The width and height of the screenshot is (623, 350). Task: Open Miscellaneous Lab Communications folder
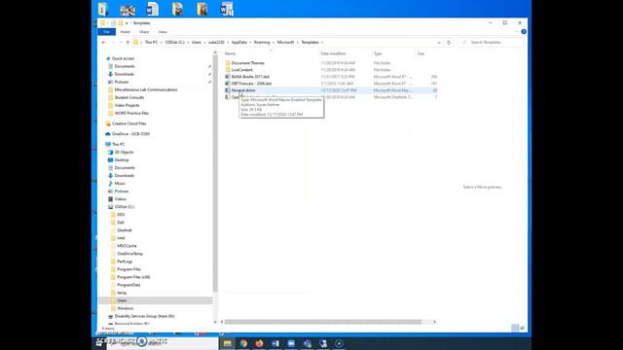(146, 89)
